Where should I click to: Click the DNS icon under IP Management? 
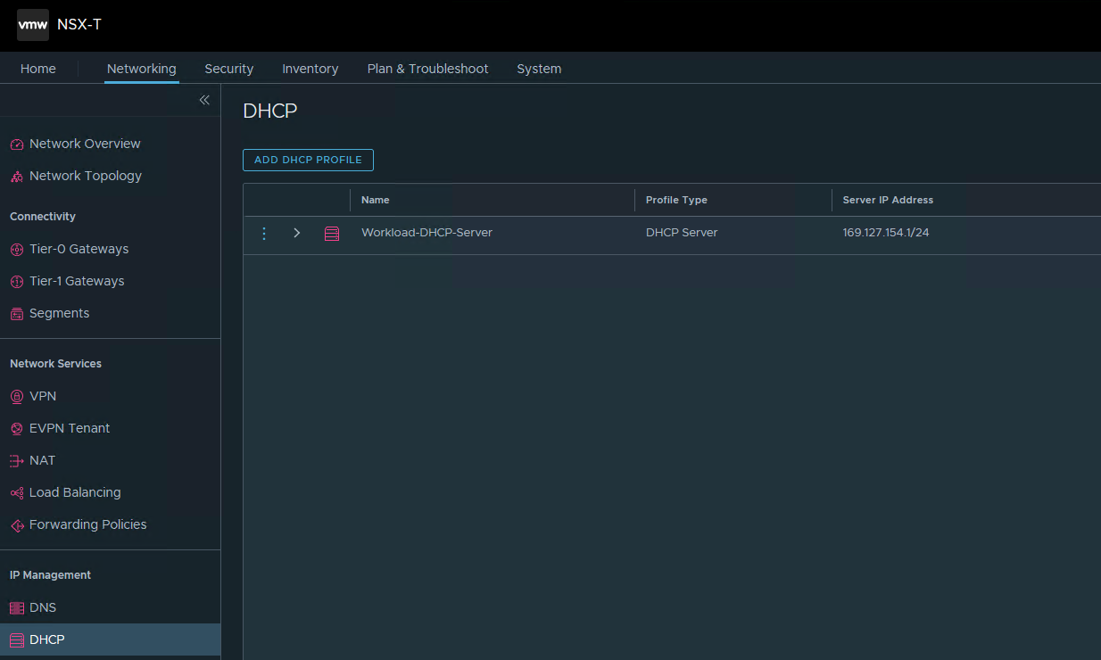[16, 607]
